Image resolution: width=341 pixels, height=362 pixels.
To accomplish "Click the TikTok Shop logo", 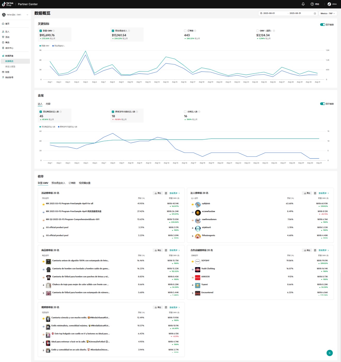I will (8, 4).
